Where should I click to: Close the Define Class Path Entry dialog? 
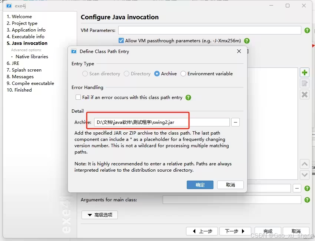click(x=239, y=51)
